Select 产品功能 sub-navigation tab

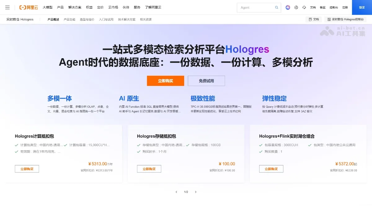pos(69,20)
